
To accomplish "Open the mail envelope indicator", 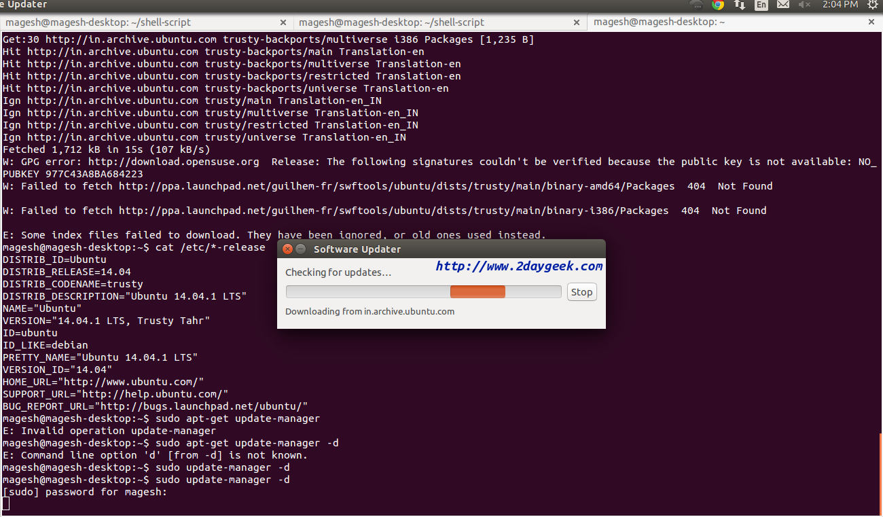I will [783, 5].
